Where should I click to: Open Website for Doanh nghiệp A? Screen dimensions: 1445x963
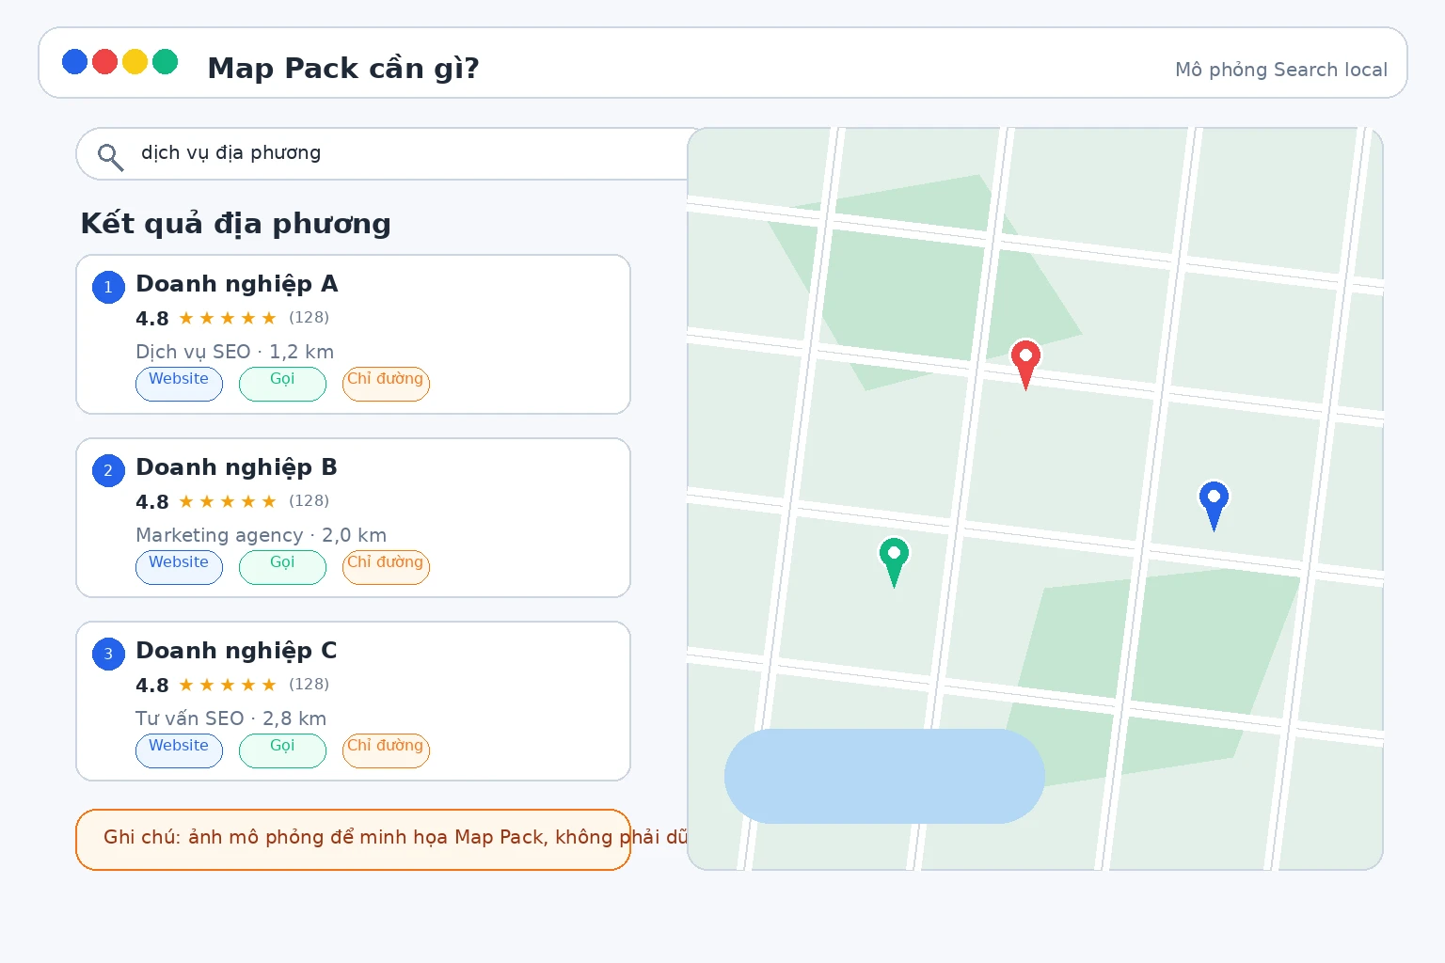179,384
